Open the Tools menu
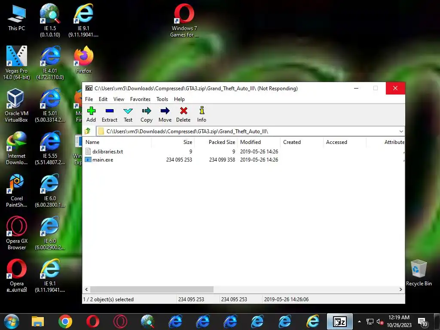Viewport: 440px width, 330px height. point(162,99)
